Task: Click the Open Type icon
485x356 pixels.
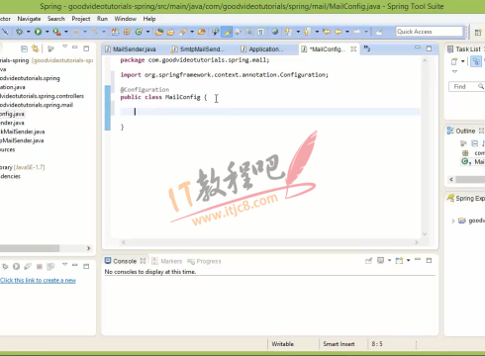Action: [159, 32]
